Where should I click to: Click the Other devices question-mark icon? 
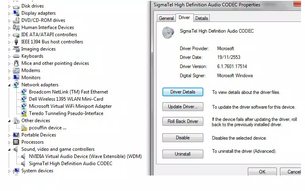tap(17, 121)
